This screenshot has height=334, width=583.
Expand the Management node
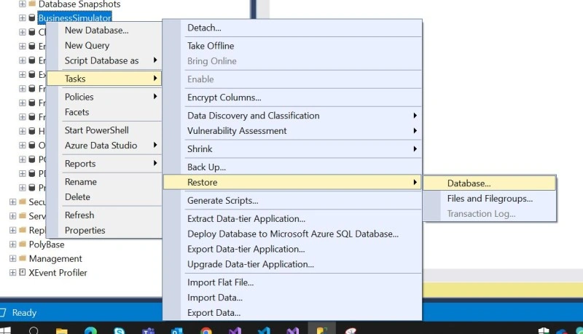[12, 258]
